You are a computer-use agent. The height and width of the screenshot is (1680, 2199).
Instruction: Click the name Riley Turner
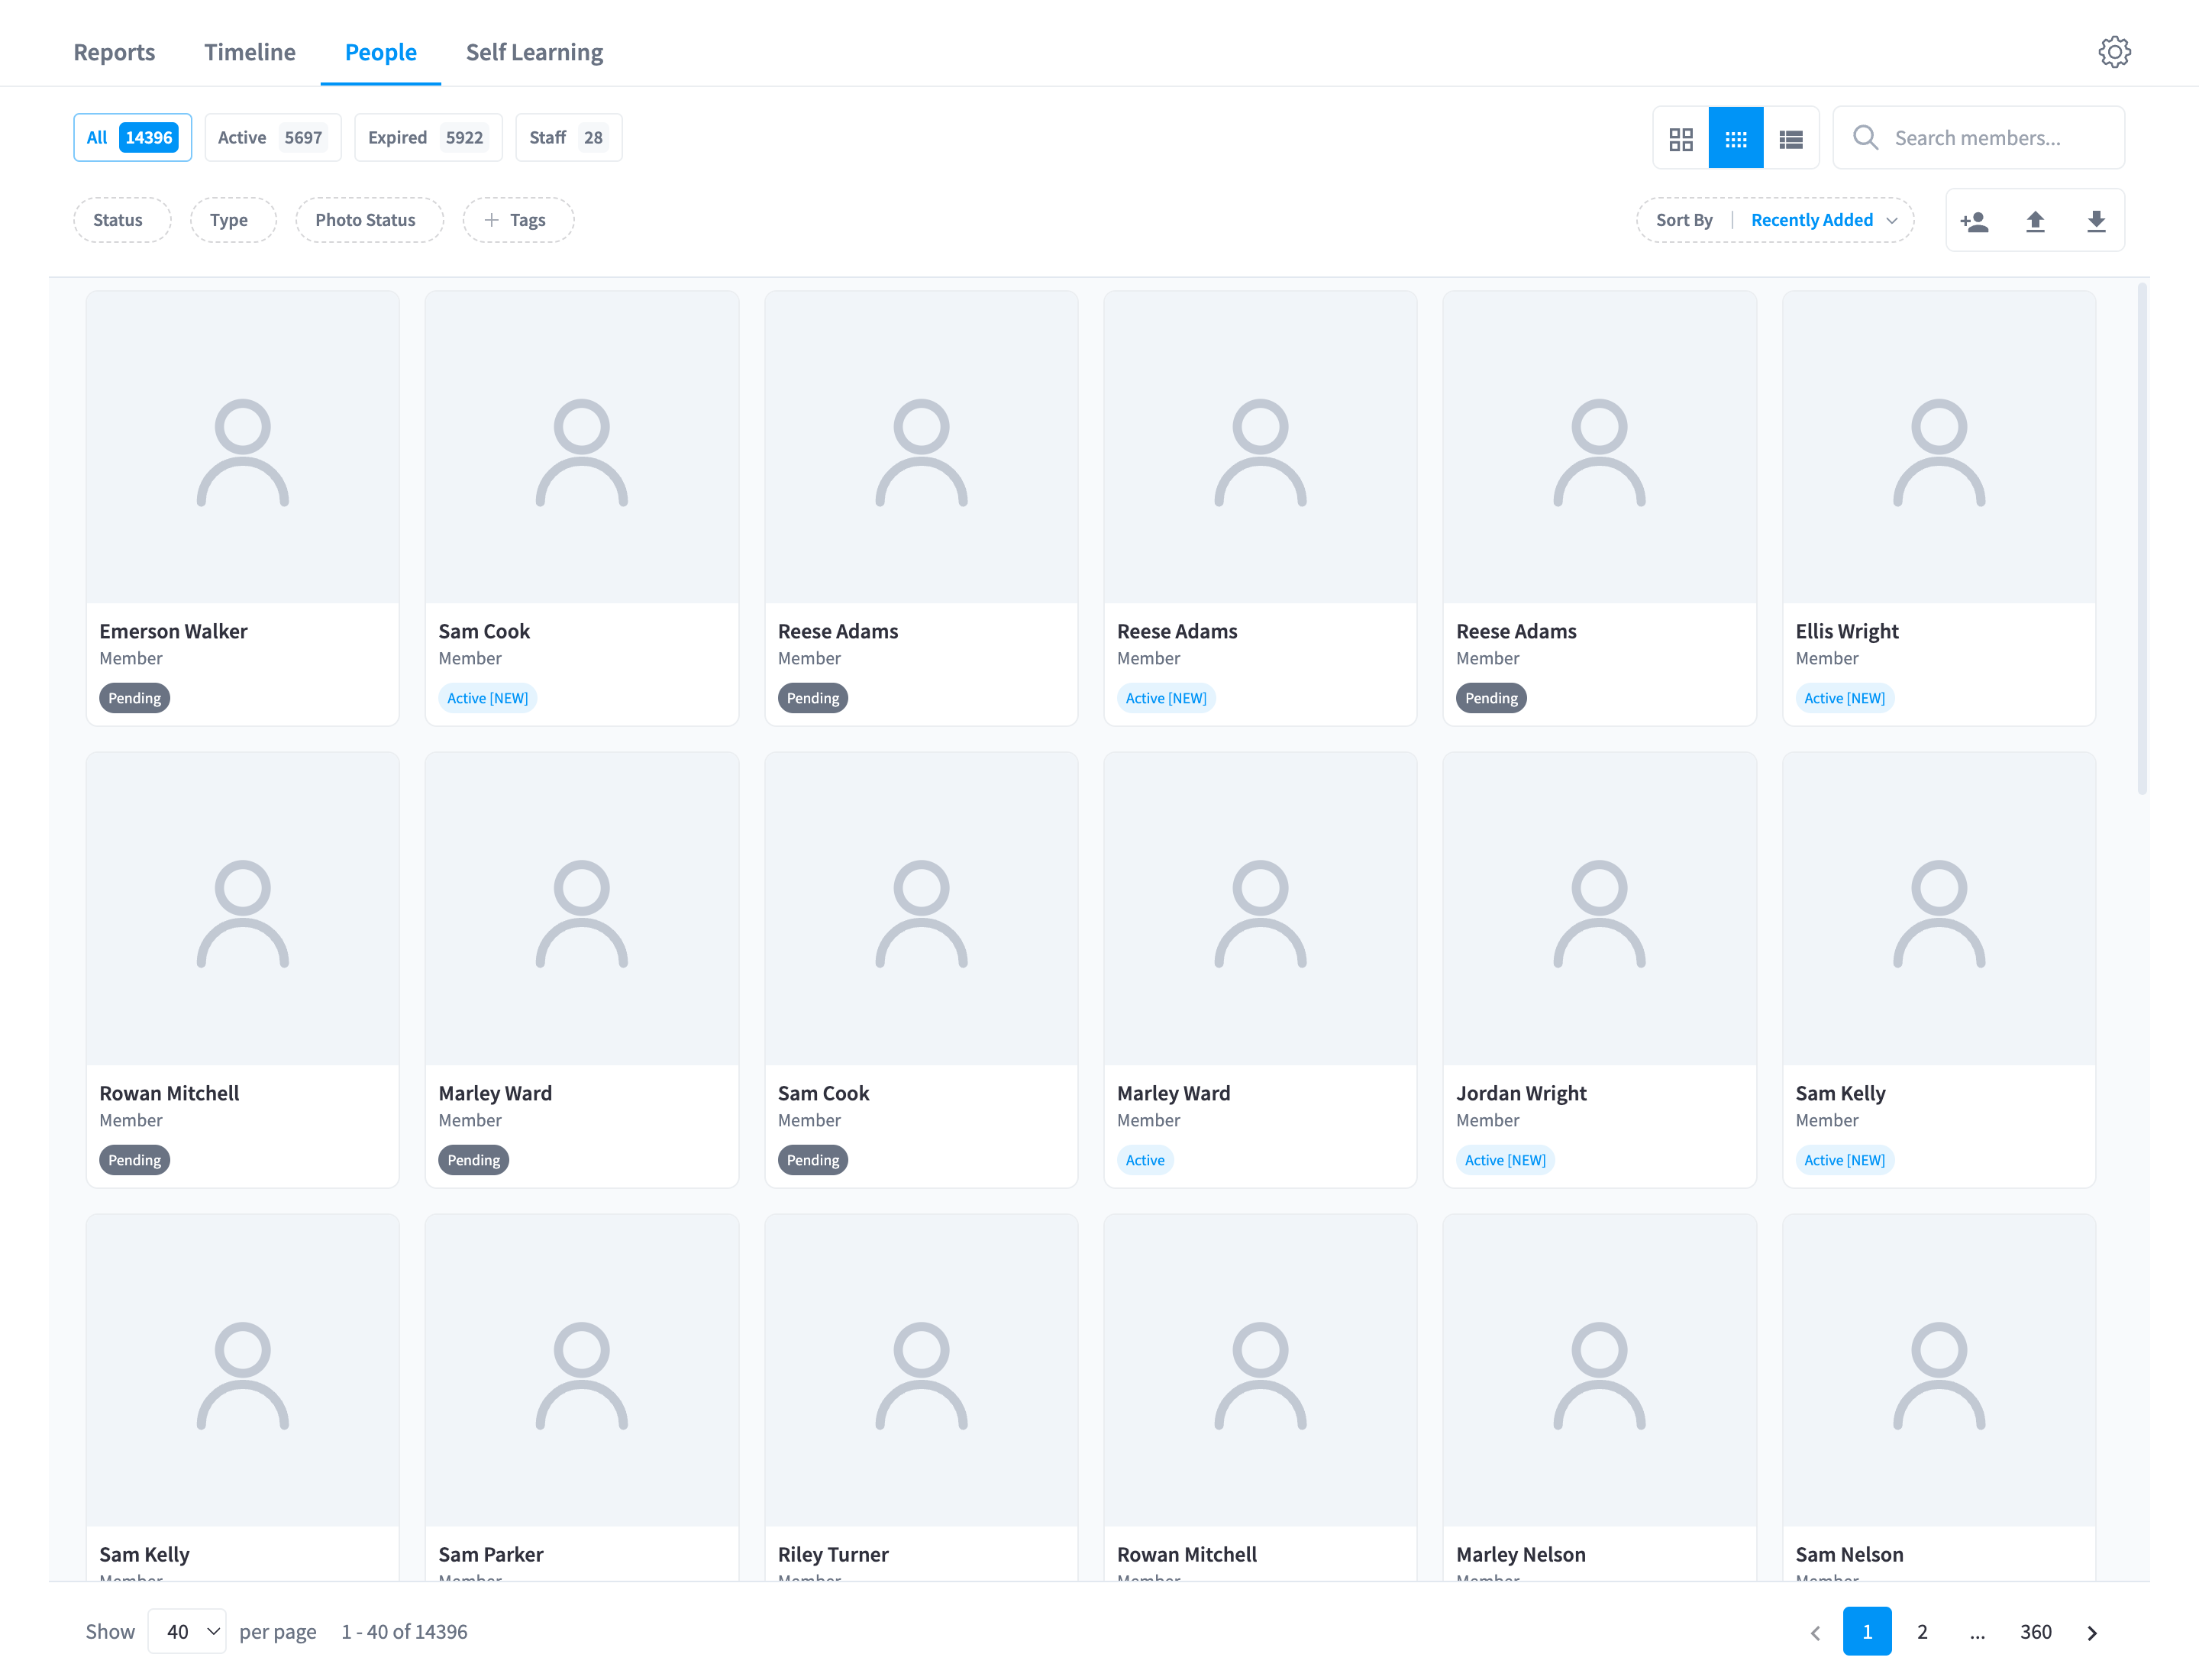[833, 1555]
